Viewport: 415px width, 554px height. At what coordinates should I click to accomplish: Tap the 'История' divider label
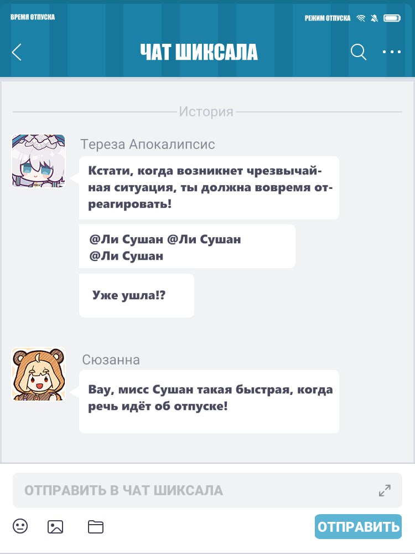(206, 112)
